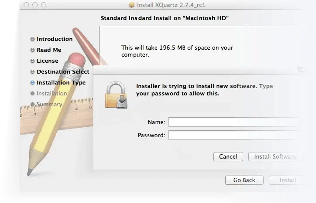Click the 'Installer is trying to install' message
The width and height of the screenshot is (316, 203).
pos(205,90)
